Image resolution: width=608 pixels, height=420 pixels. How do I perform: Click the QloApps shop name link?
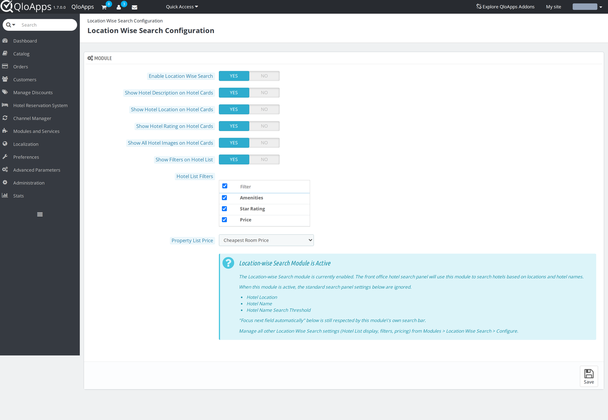point(83,7)
